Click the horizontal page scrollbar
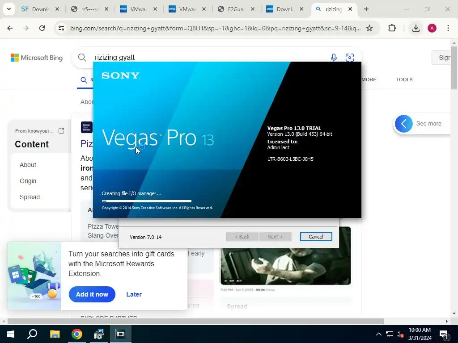This screenshot has height=343, width=458. click(x=196, y=321)
